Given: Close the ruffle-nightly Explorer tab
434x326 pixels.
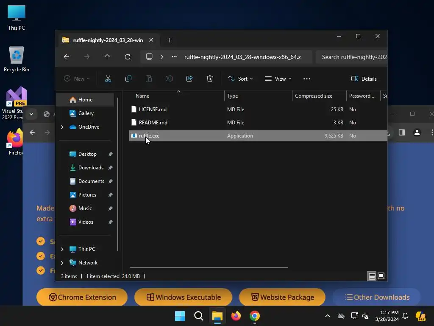Looking at the screenshot, I should pos(151,40).
